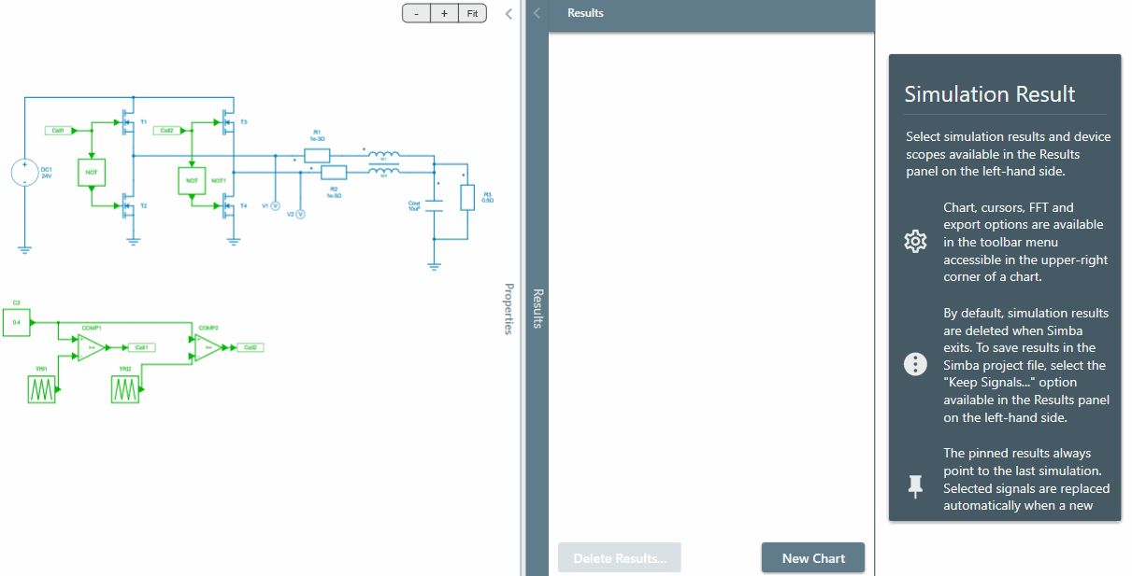Click the R1 resistor symbol
The image size is (1132, 576).
tap(317, 155)
